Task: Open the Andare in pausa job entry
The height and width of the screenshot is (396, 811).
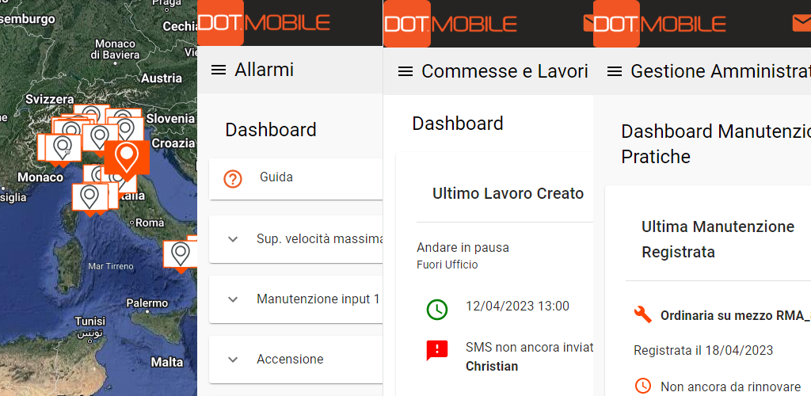Action: pyautogui.click(x=463, y=248)
